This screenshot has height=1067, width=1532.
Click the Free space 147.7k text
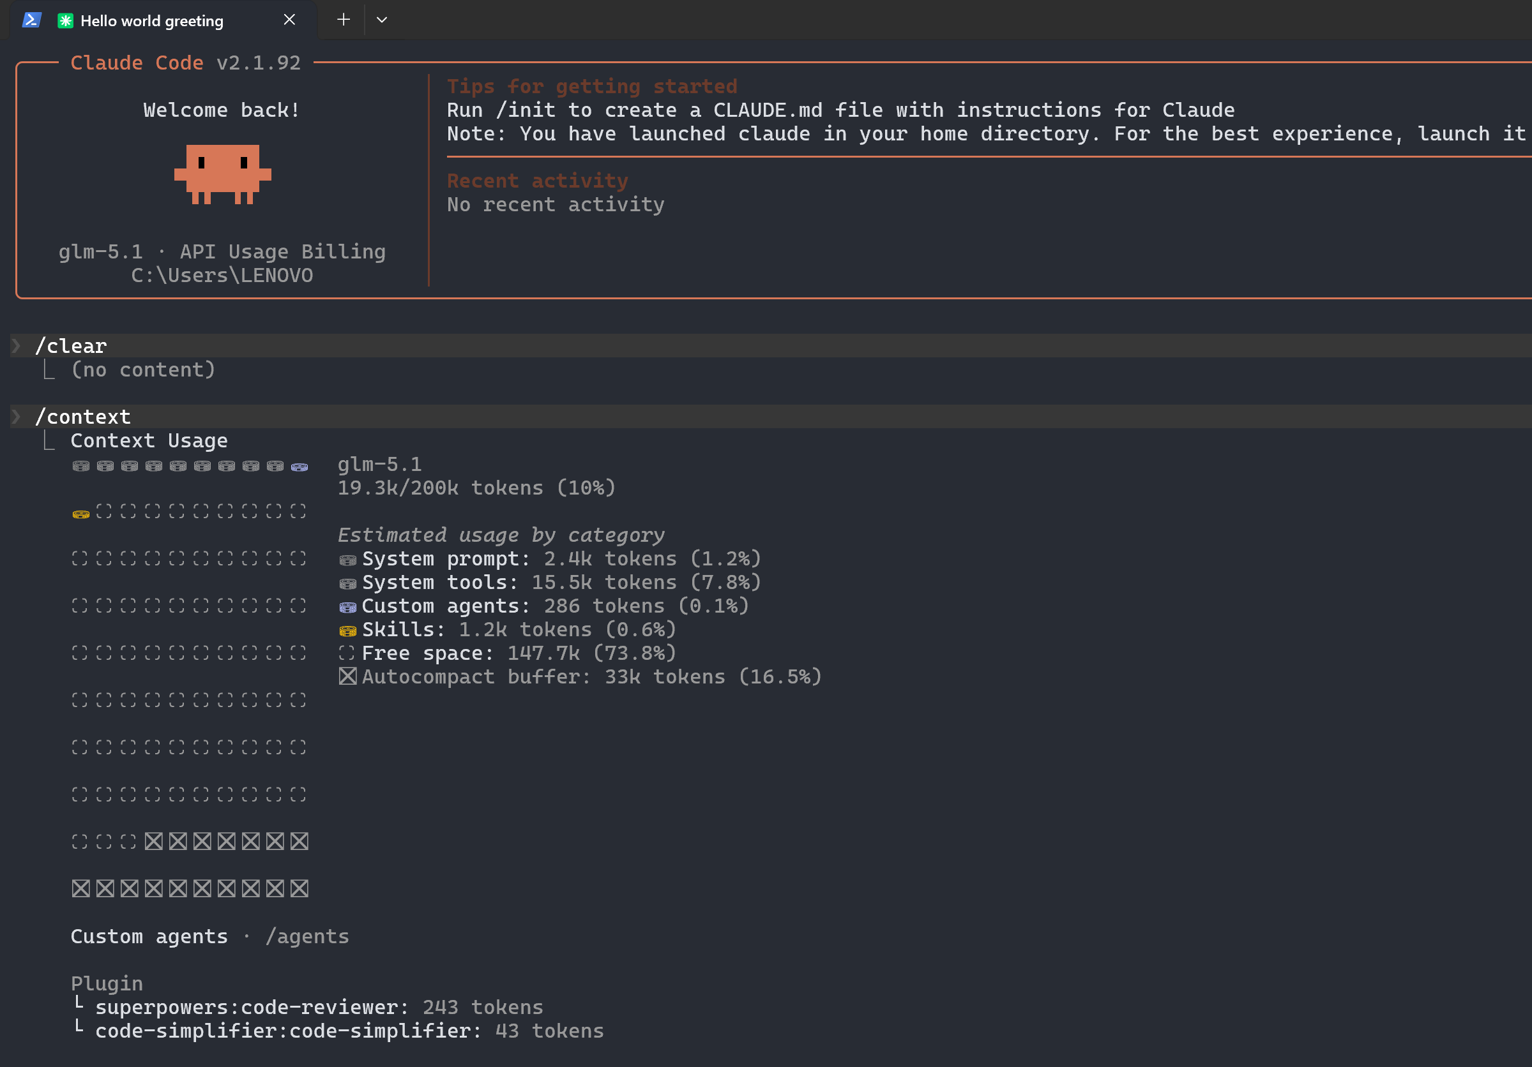click(519, 653)
